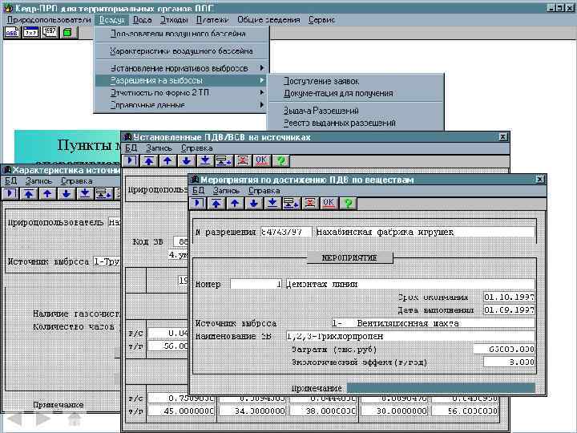This screenshot has width=577, height=433.
Task: Select Характеристики воздушного бассейна menu item
Action: 181,51
